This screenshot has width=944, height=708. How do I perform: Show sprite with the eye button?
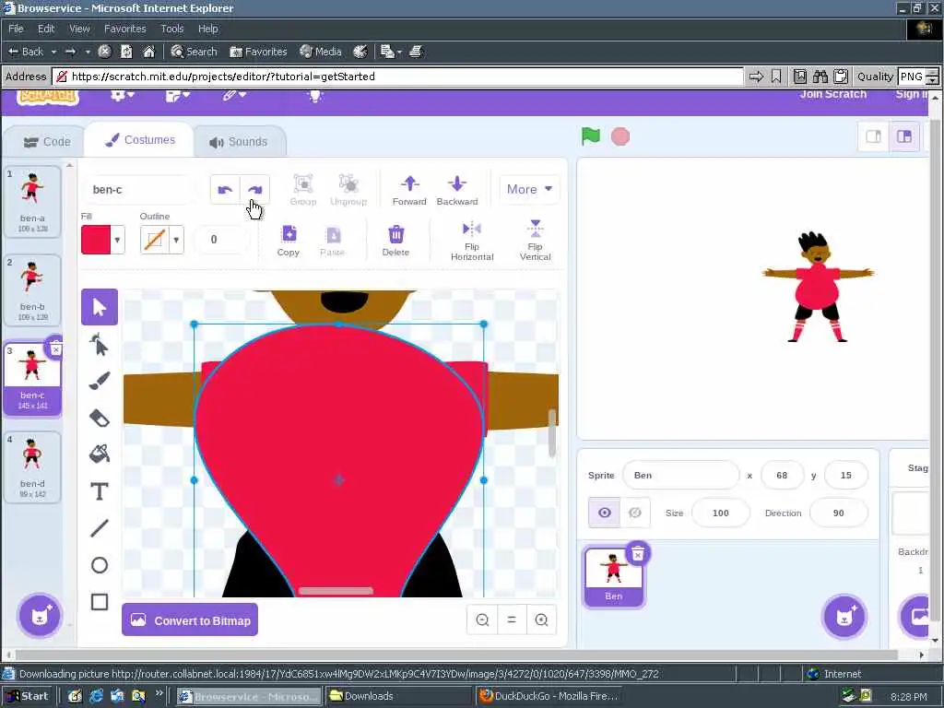[605, 513]
